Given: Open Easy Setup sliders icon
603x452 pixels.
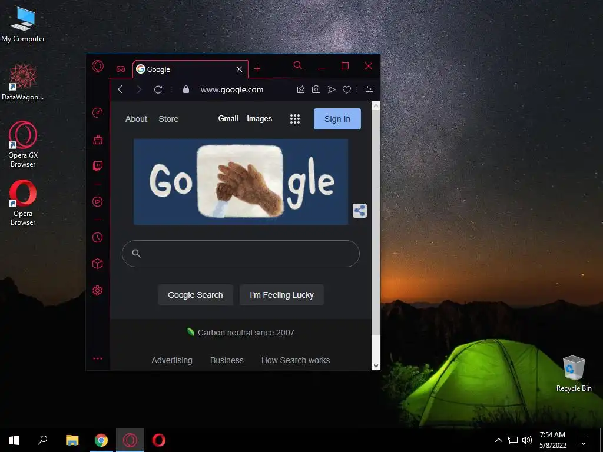Looking at the screenshot, I should [x=369, y=89].
